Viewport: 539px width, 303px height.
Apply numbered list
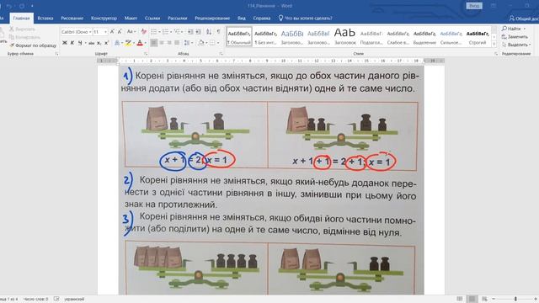point(165,32)
